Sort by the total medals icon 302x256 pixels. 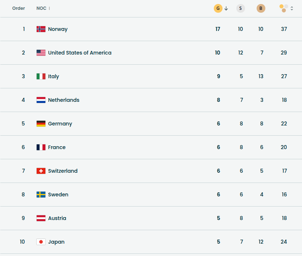(284, 8)
